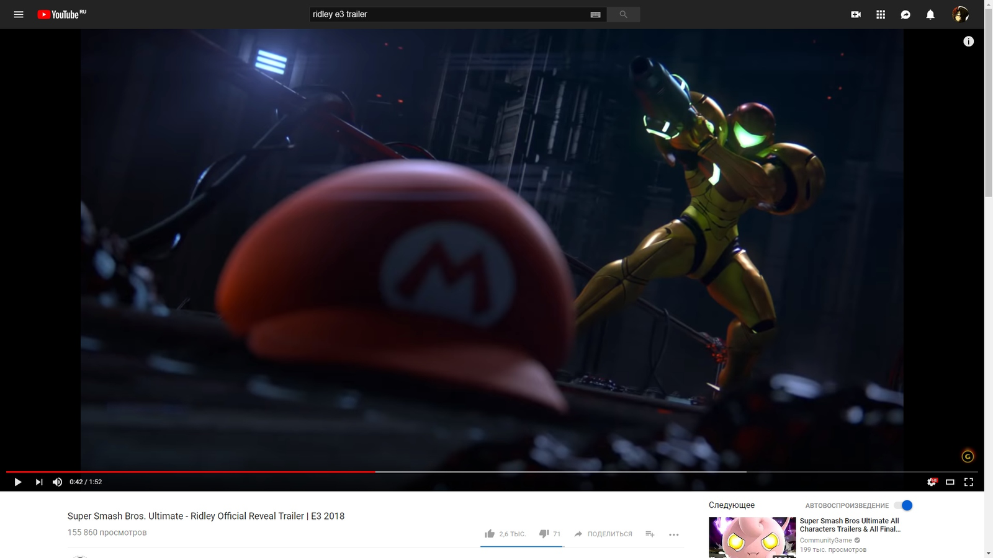Image resolution: width=993 pixels, height=558 pixels.
Task: Open the player settings gear menu
Action: [x=931, y=482]
